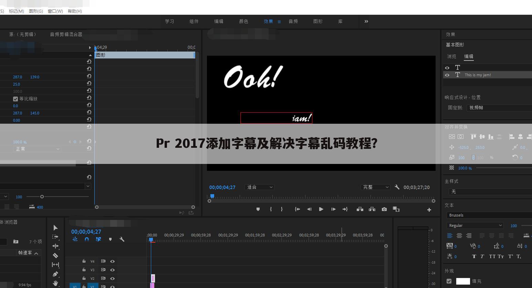This screenshot has width=532, height=288.
Task: Open the 适合 zoom level dropdown
Action: click(x=260, y=187)
